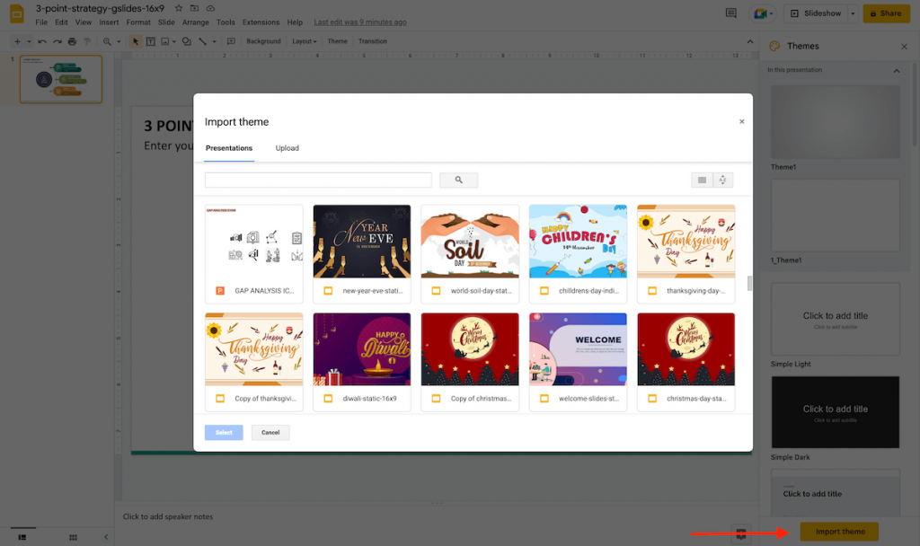
Task: Toggle A-Z sort order in dialog
Action: click(725, 180)
